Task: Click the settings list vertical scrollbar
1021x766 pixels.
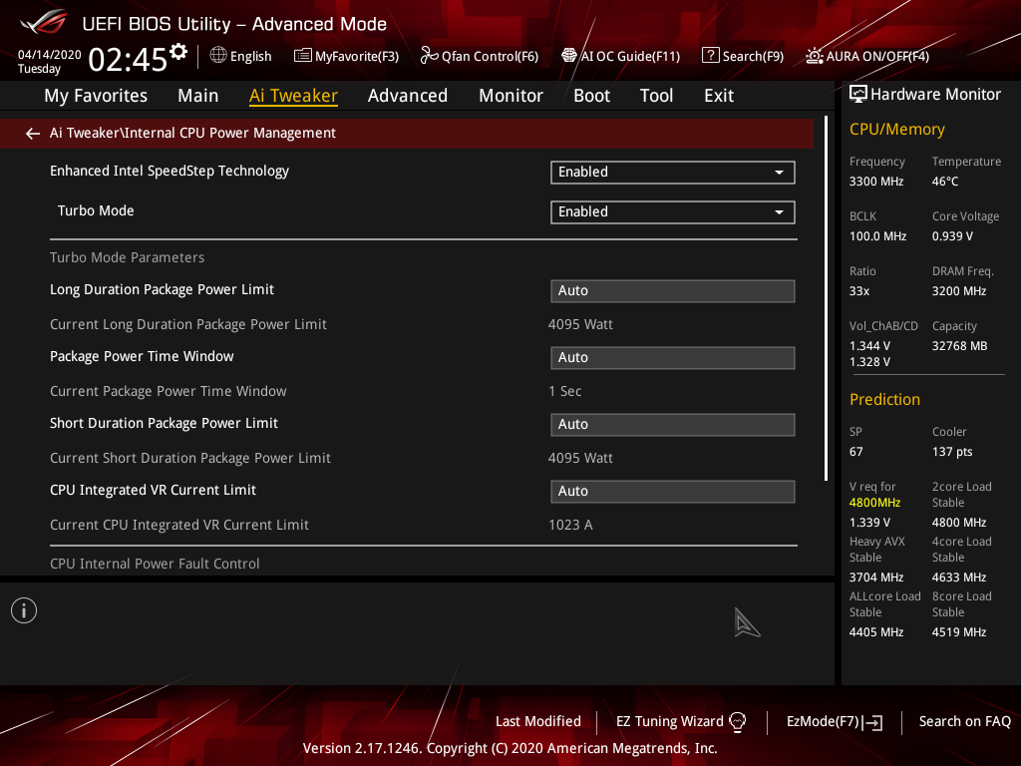Action: pyautogui.click(x=827, y=298)
